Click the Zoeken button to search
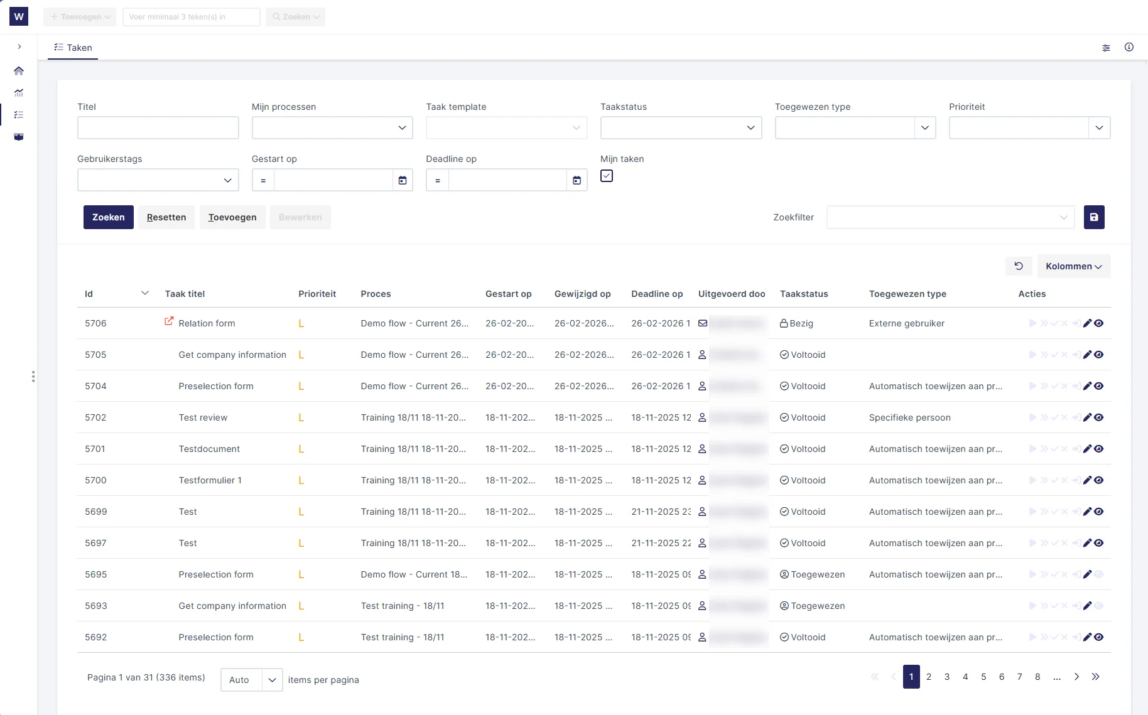Viewport: 1148px width, 715px height. [108, 217]
